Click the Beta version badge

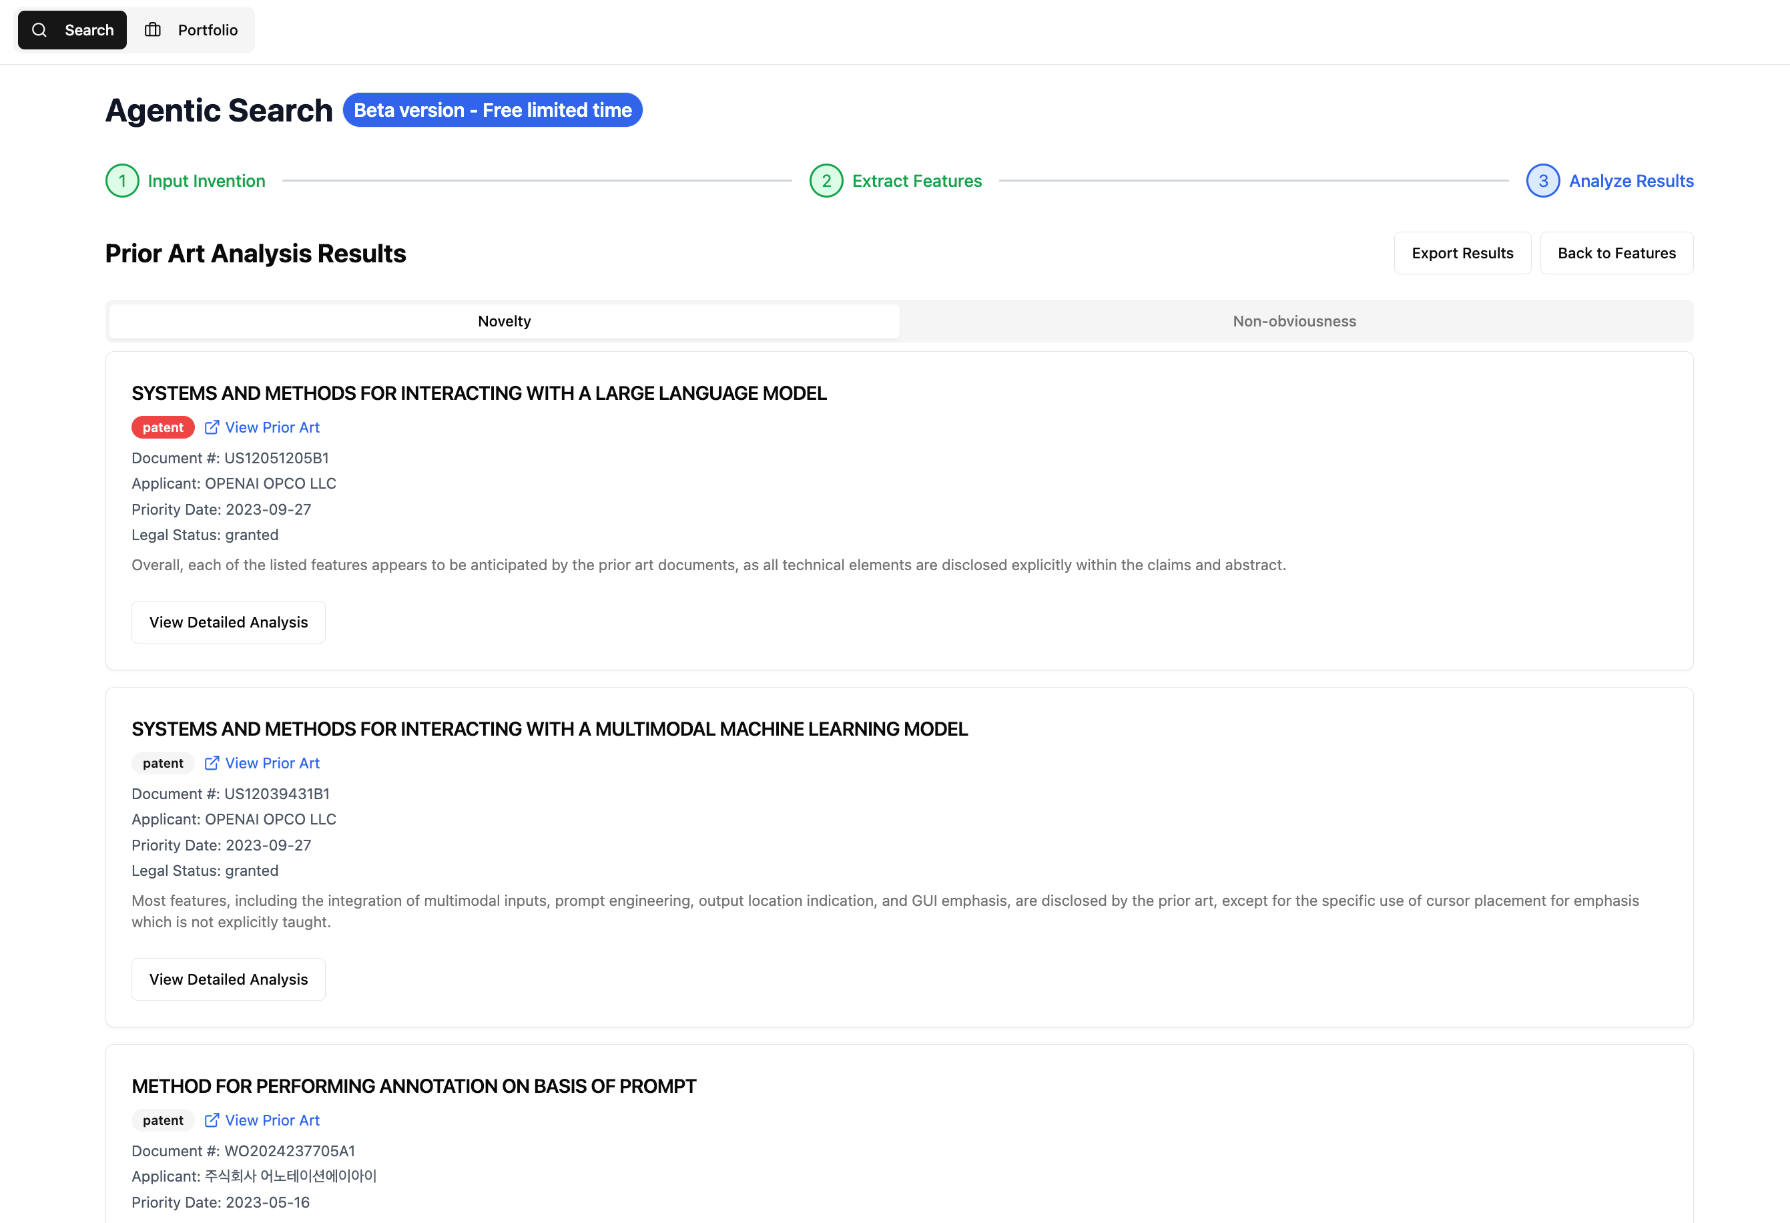click(492, 110)
